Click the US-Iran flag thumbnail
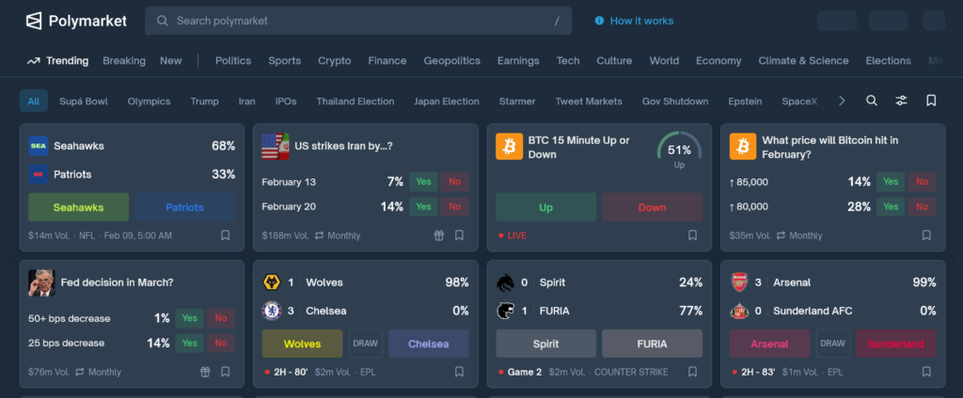The width and height of the screenshot is (963, 398). pos(276,146)
